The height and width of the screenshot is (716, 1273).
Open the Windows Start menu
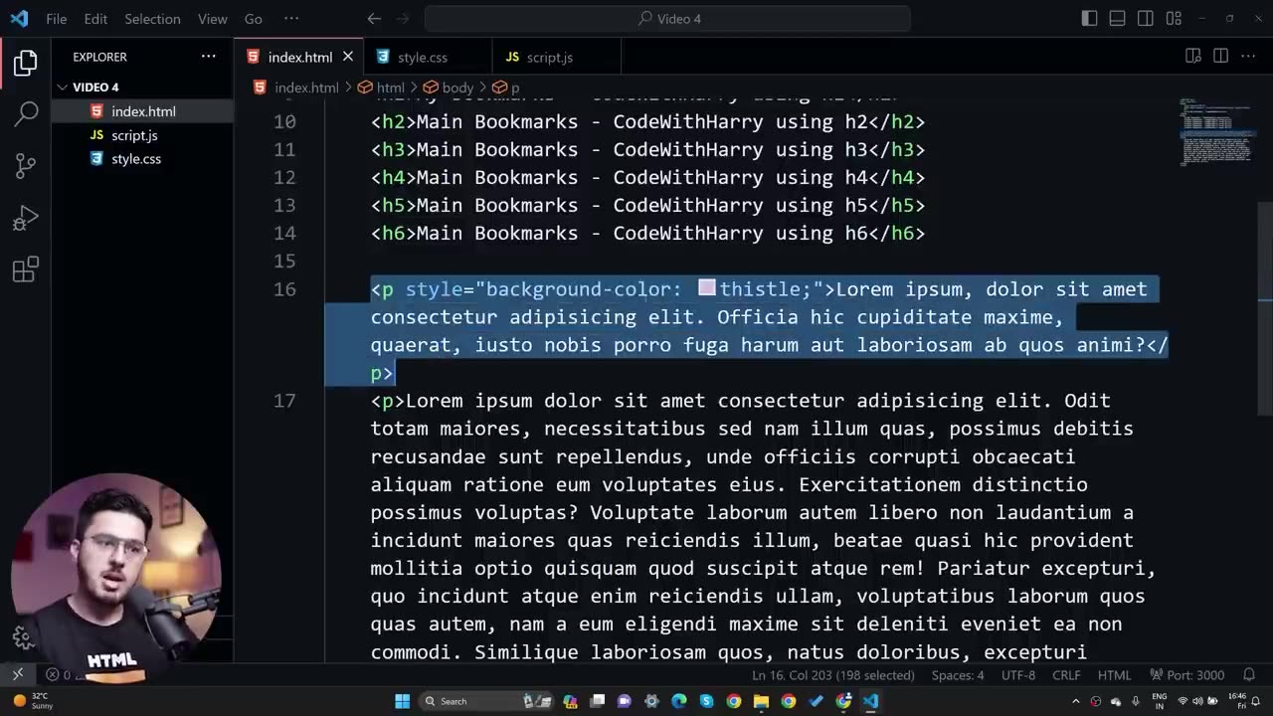(x=402, y=701)
